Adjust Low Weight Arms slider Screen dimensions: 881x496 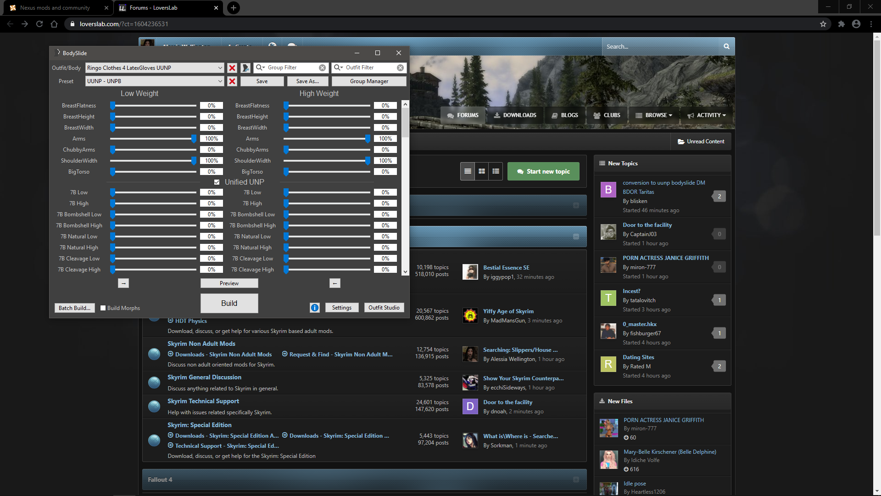click(194, 139)
